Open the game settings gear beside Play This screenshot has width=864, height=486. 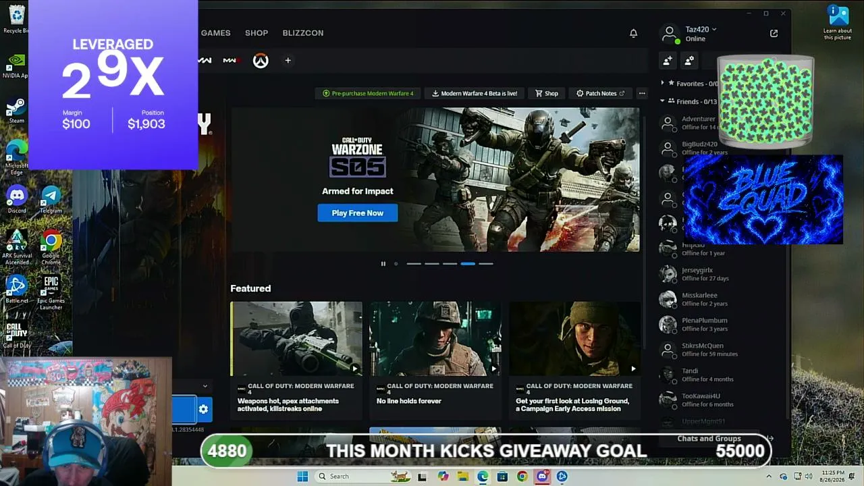[x=203, y=409]
